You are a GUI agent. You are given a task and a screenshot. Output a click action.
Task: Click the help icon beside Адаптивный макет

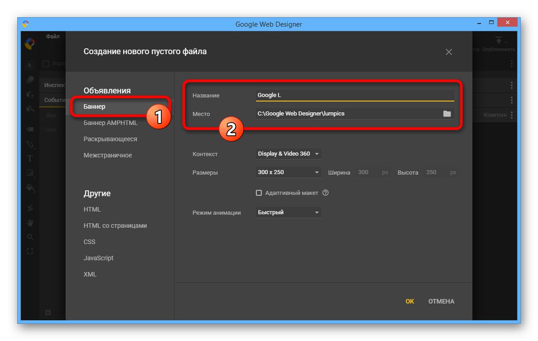(325, 193)
